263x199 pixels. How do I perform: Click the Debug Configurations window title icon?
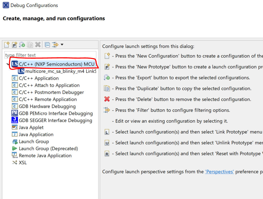pyautogui.click(x=6, y=5)
